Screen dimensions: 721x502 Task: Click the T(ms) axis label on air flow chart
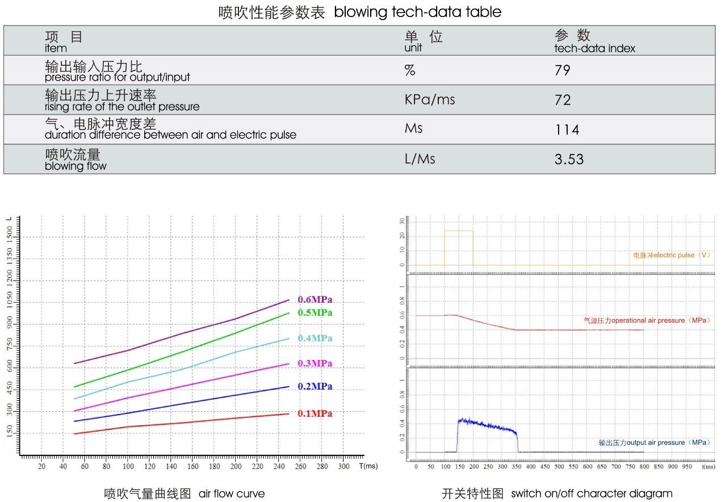368,466
